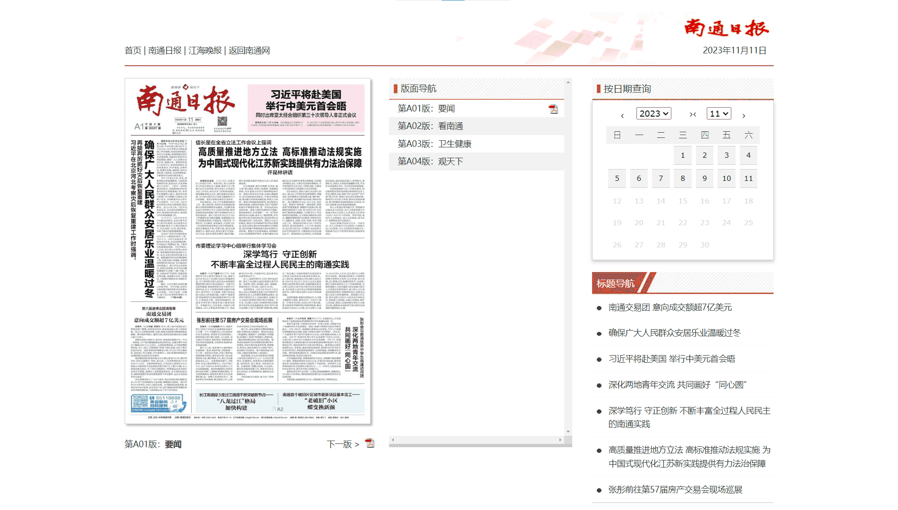
Task: Click the 版面导航 scrollbar up arrow
Action: pos(568,82)
